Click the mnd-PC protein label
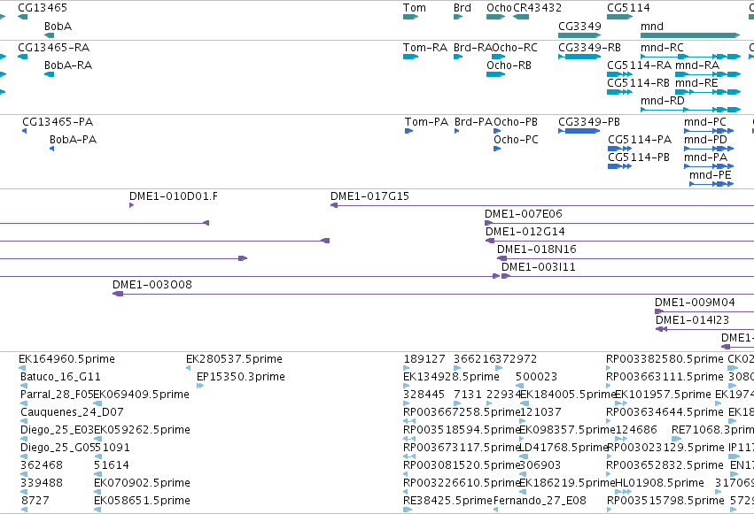 click(705, 122)
